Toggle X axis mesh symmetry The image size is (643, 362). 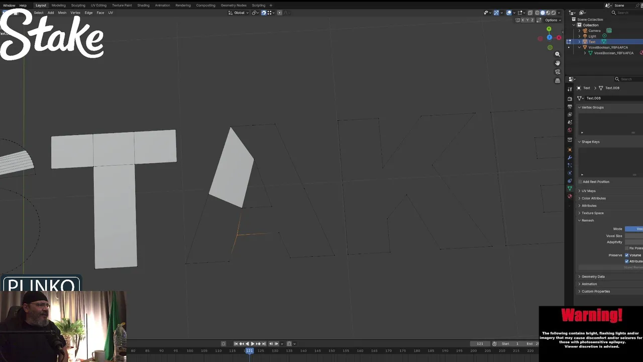click(522, 20)
